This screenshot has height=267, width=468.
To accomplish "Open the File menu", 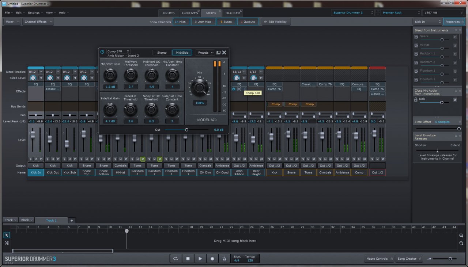I will pyautogui.click(x=8, y=12).
